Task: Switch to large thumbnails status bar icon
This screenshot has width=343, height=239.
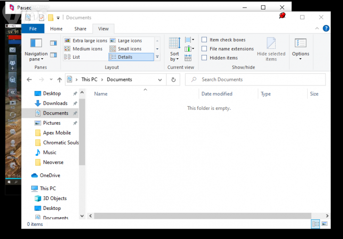Action: [325, 224]
